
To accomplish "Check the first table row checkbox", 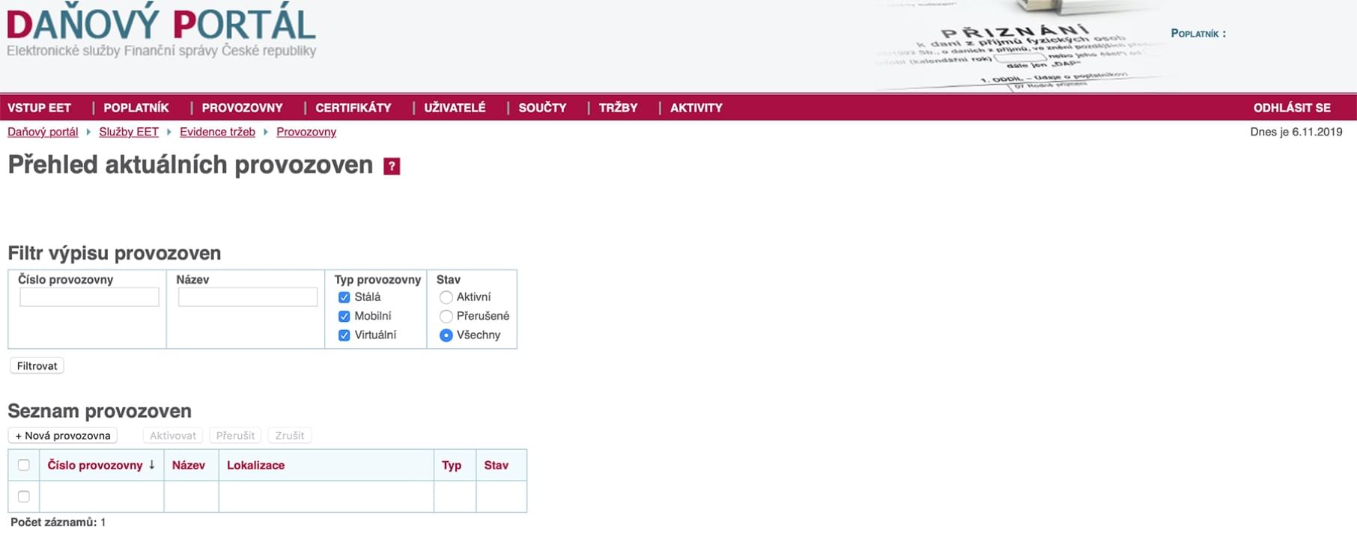I will coord(24,496).
